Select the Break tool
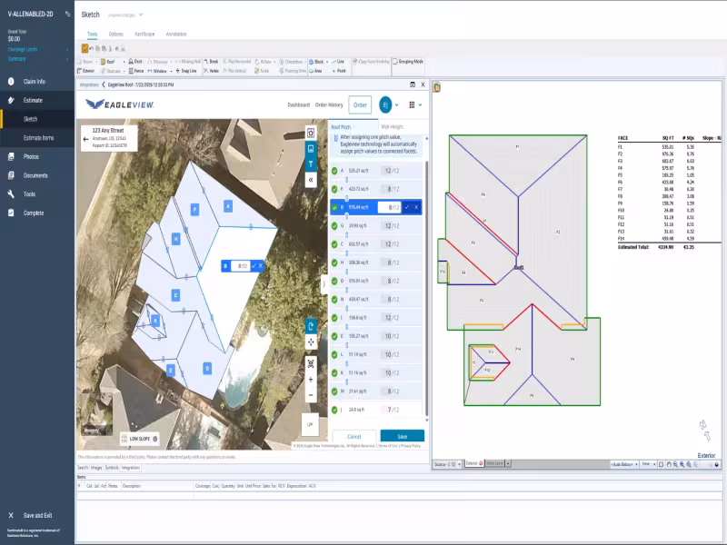727x545 pixels. click(x=211, y=62)
